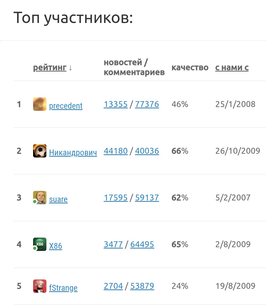Open Никандрович's 44180 news list
Image resolution: width=266 pixels, height=307 pixels.
click(116, 151)
